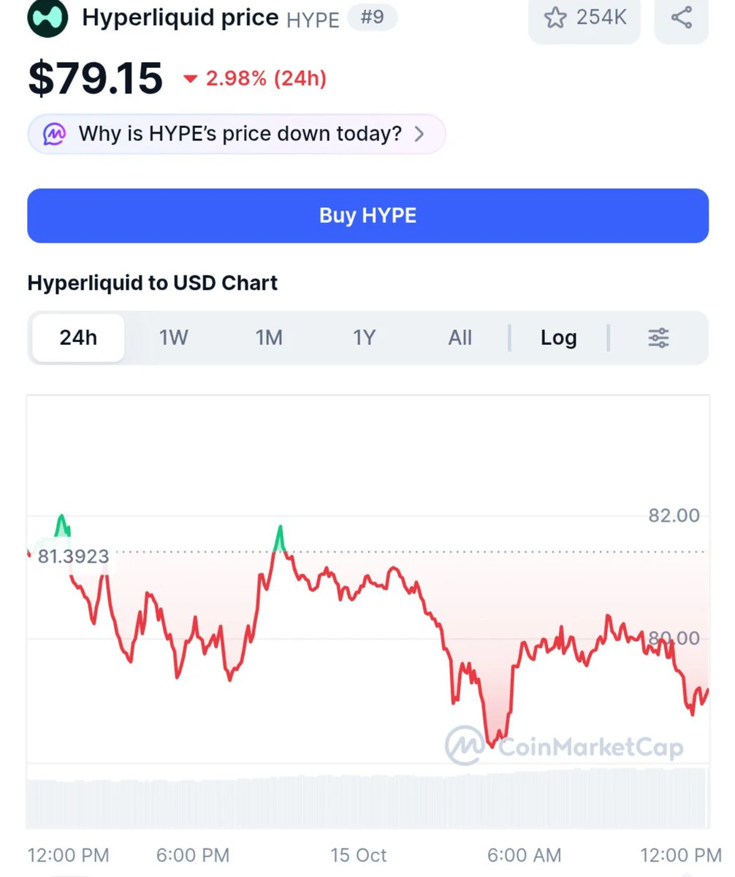Open chart settings sliders icon
The height and width of the screenshot is (877, 735).
coord(658,338)
